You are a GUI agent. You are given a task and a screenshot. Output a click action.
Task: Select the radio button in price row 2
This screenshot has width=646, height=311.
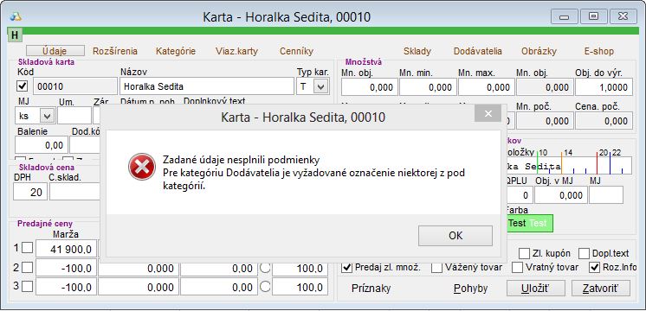[265, 268]
